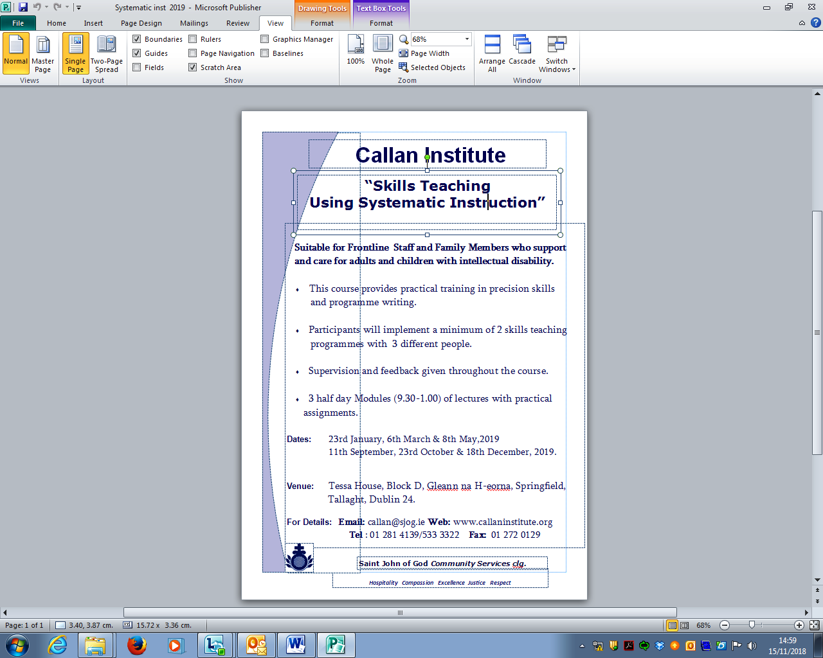Zoom to Selected Objects
The image size is (823, 658).
pos(432,67)
